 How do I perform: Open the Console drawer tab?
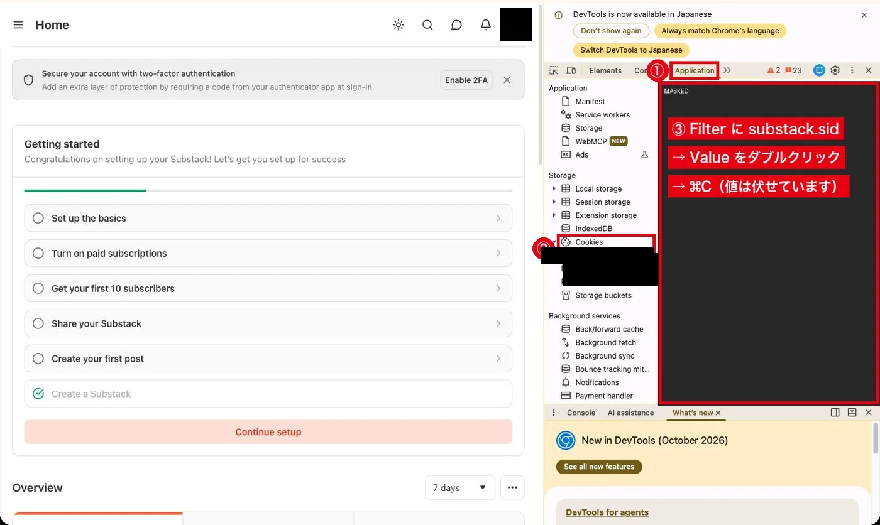(x=581, y=413)
